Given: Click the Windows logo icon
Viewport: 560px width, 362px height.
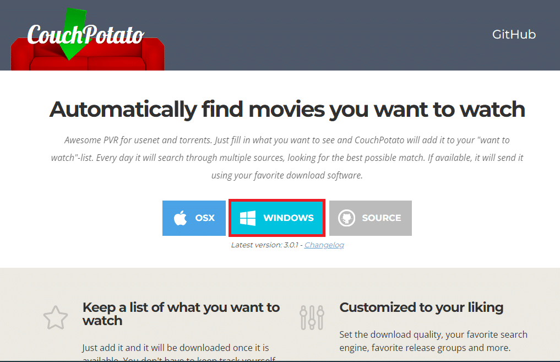Looking at the screenshot, I should tap(247, 218).
